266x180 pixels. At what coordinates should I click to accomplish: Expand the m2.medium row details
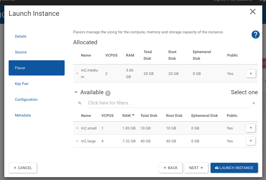(77, 73)
